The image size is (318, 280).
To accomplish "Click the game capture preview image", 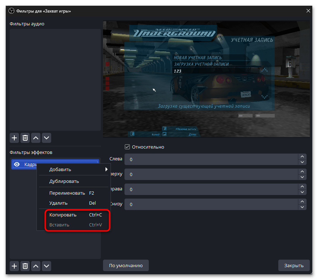I will [206, 79].
